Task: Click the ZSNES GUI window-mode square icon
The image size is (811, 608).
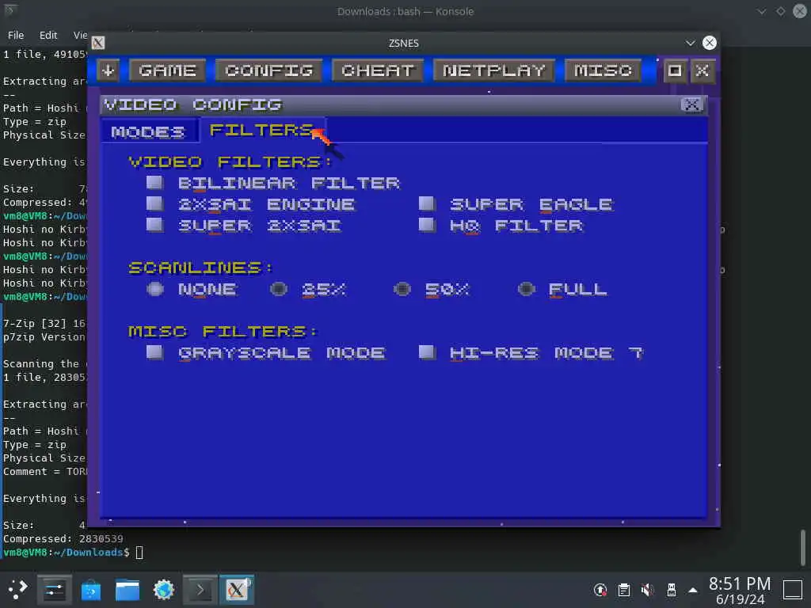Action: pyautogui.click(x=675, y=70)
